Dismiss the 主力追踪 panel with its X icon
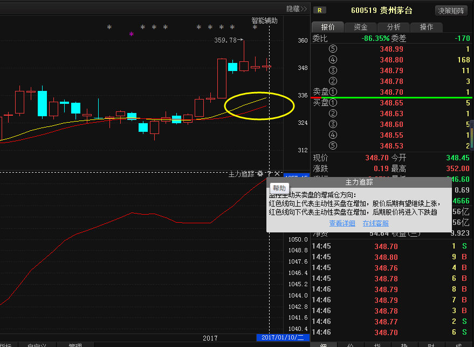Image resolution: width=474 pixels, height=347 pixels. coord(277,174)
